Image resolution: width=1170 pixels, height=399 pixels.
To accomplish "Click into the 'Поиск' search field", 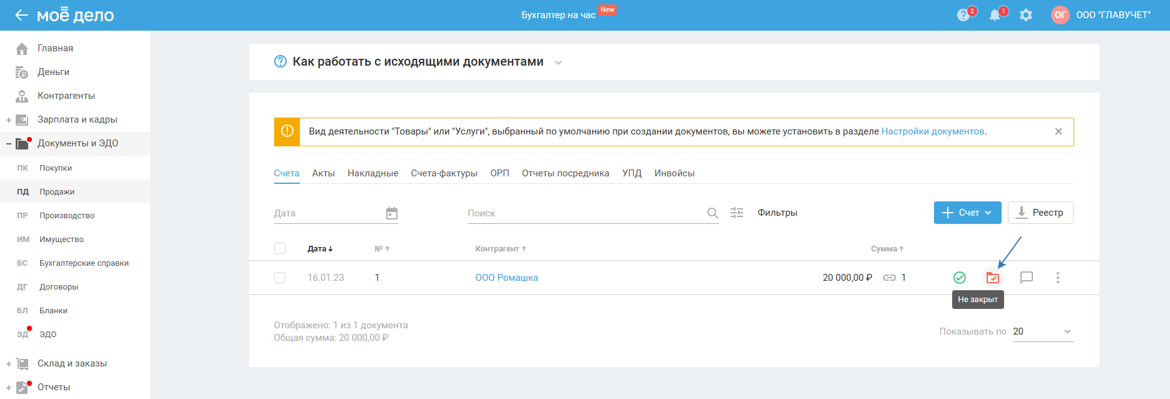I will pyautogui.click(x=585, y=213).
